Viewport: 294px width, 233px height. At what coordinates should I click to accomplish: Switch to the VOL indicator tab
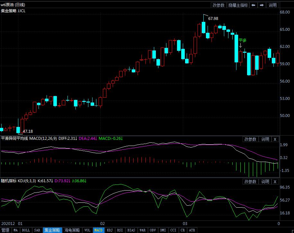(x=87, y=230)
